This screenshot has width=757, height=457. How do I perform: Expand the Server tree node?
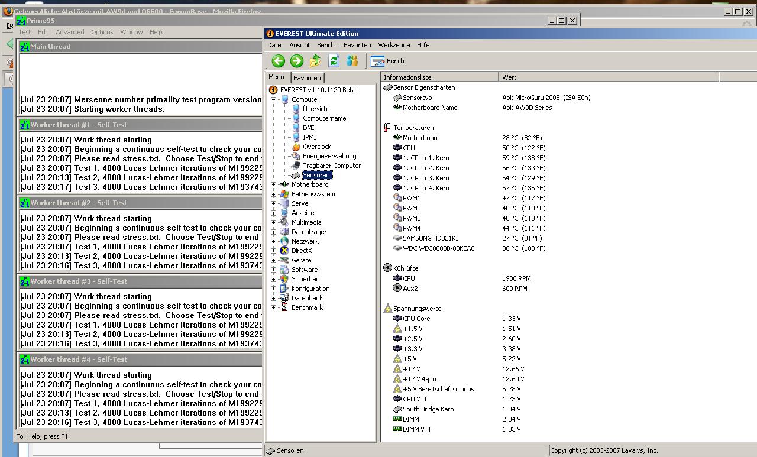(x=274, y=203)
